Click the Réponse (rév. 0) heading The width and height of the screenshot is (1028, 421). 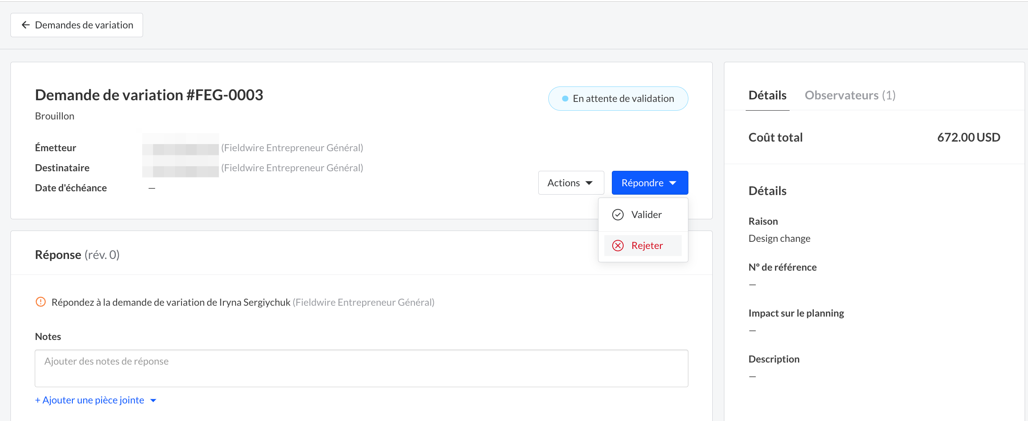[x=77, y=255]
